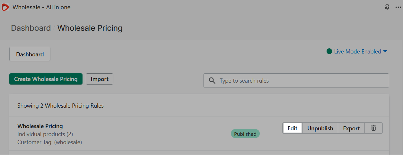Viewport: 403px width, 155px height.
Task: Pin the app using the pin icon
Action: pos(387,7)
